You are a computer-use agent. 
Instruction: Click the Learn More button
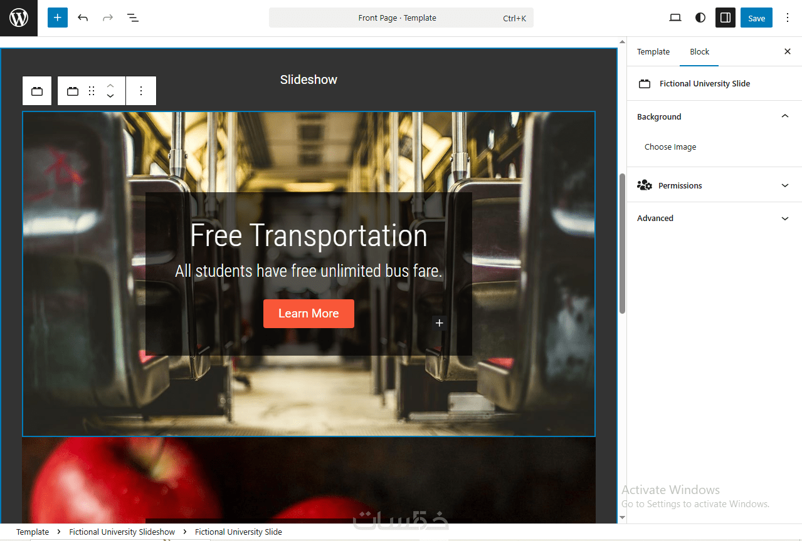(309, 314)
